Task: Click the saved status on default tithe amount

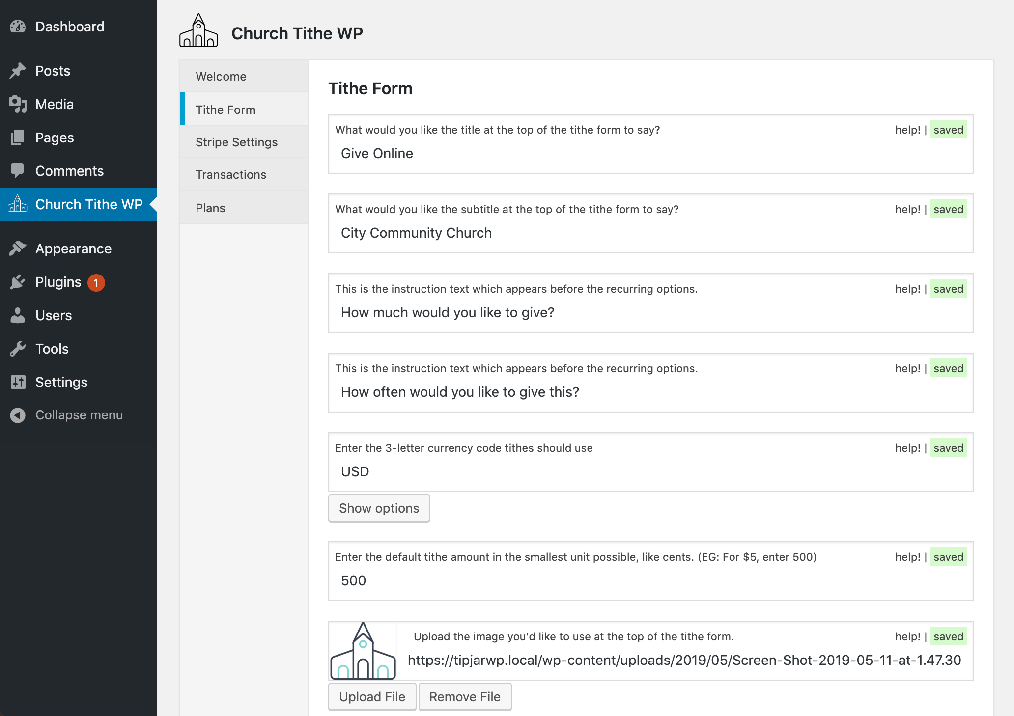Action: [948, 557]
